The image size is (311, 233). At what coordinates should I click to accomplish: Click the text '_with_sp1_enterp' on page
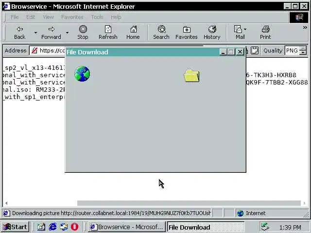coord(34,97)
